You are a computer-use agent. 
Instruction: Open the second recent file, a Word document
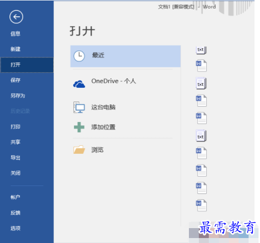point(201,65)
